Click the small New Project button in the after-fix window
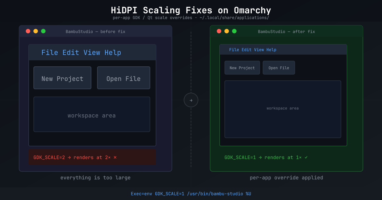The image size is (382, 200). (x=242, y=68)
